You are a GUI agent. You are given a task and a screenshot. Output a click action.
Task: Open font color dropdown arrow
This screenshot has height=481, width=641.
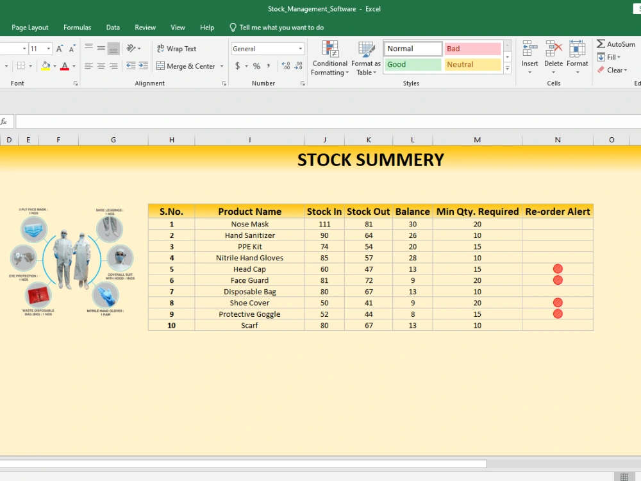click(x=74, y=66)
